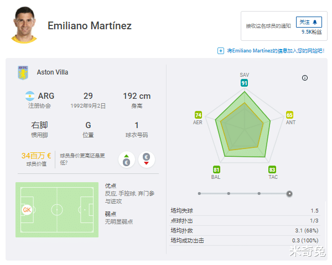Select the third point on the season slider
The width and height of the screenshot is (332, 265).
[259, 194]
